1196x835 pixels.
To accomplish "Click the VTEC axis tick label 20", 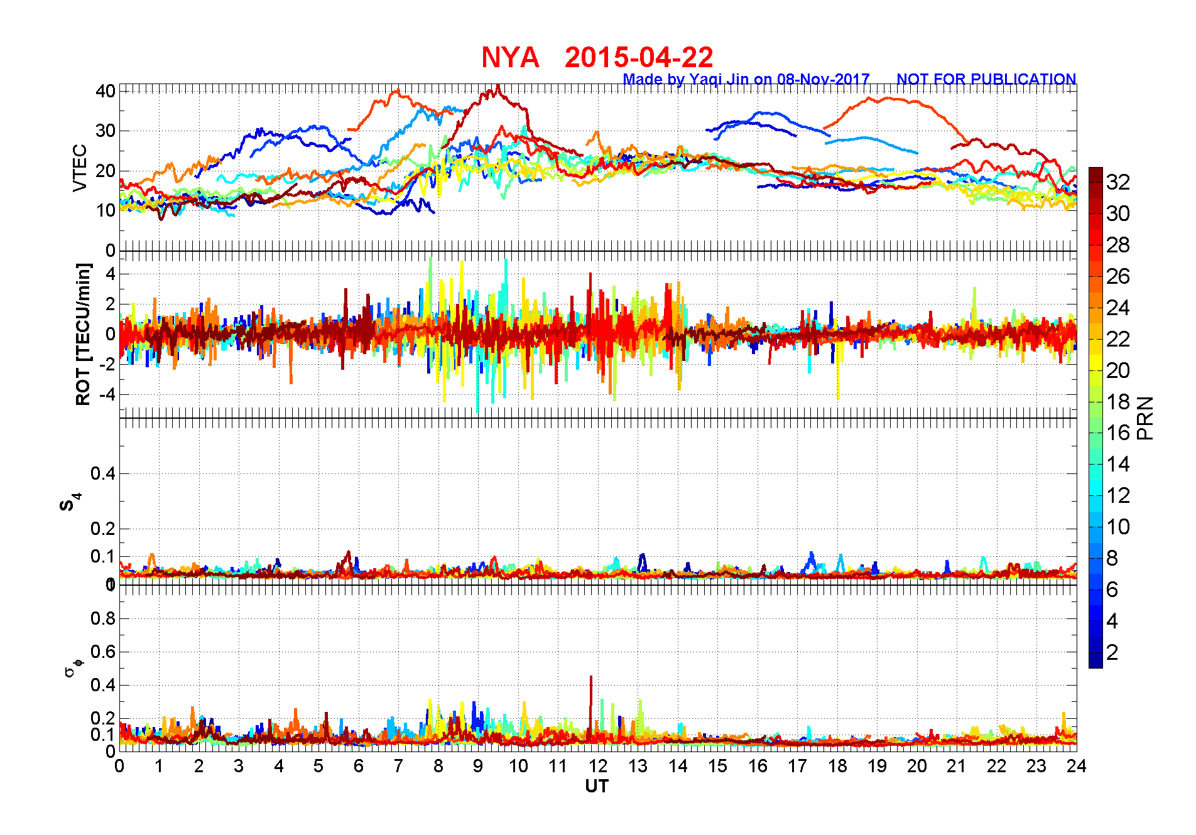I will pos(106,171).
